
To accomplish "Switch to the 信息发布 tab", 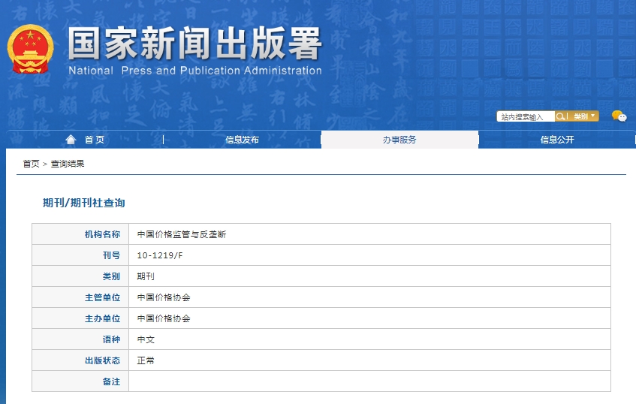I will [x=242, y=140].
